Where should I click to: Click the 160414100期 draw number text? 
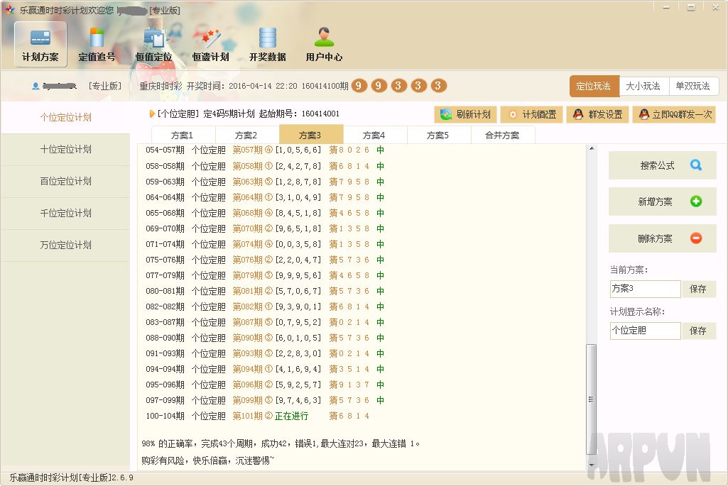325,86
